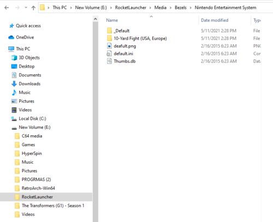This screenshot has width=273, height=222.
Task: Select the 10-Yard Fight folder icon
Action: [x=109, y=38]
